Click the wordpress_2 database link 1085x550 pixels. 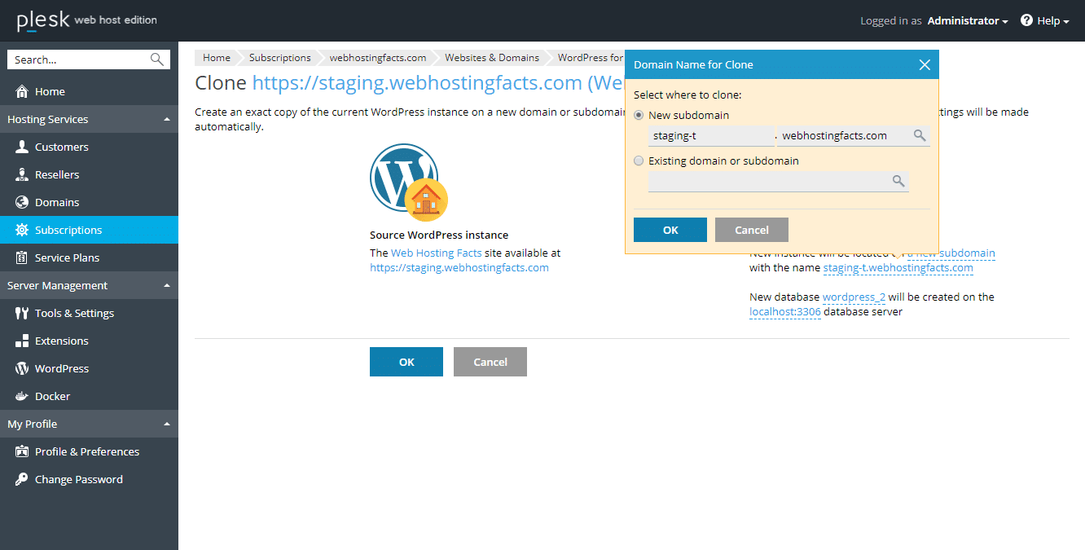point(854,297)
